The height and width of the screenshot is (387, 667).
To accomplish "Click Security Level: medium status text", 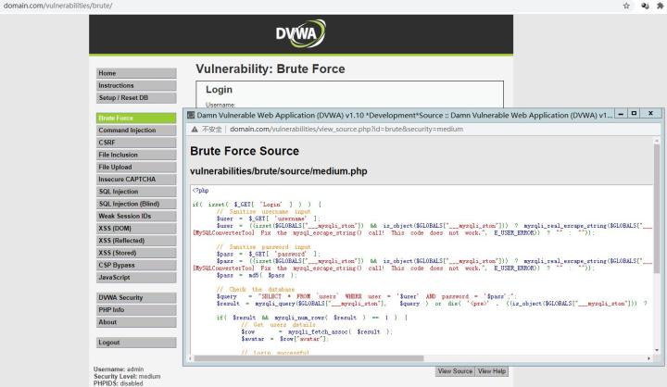I will click(x=127, y=377).
